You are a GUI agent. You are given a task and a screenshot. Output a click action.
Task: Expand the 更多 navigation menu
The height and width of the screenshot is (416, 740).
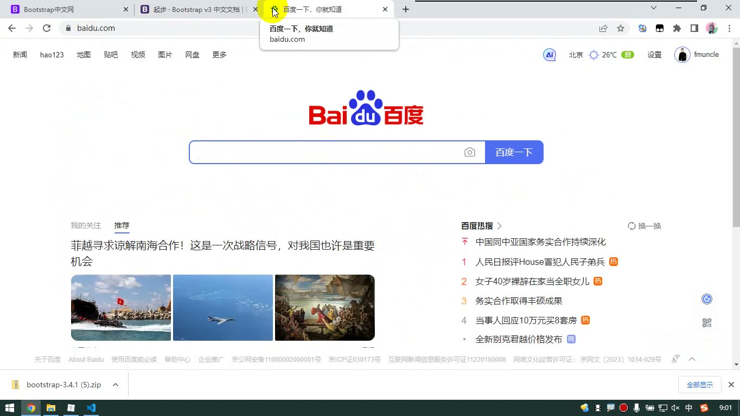click(219, 55)
